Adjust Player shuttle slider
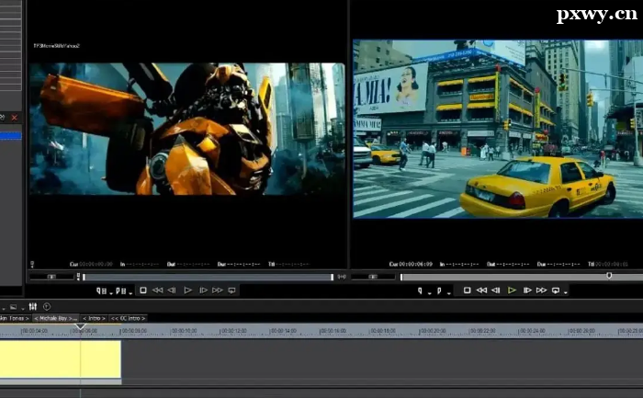Image resolution: width=643 pixels, height=398 pixels. coord(51,277)
